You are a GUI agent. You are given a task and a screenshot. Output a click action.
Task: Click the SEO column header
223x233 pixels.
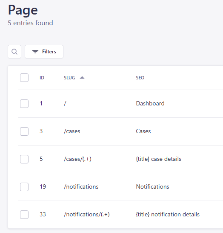[140, 78]
